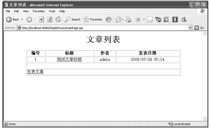The image size is (211, 128).
Task: Click the Local intranet status text
Action: click(182, 124)
